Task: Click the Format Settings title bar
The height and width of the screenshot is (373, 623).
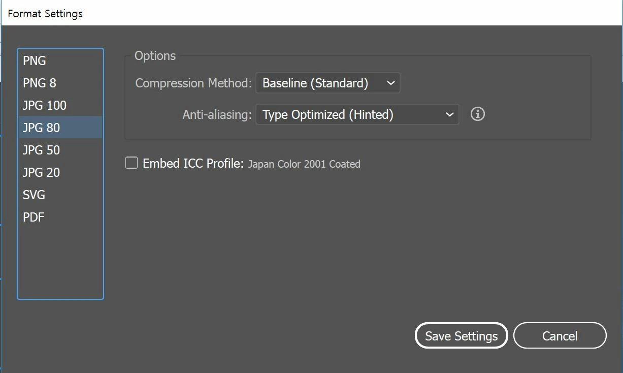Action: click(x=311, y=13)
